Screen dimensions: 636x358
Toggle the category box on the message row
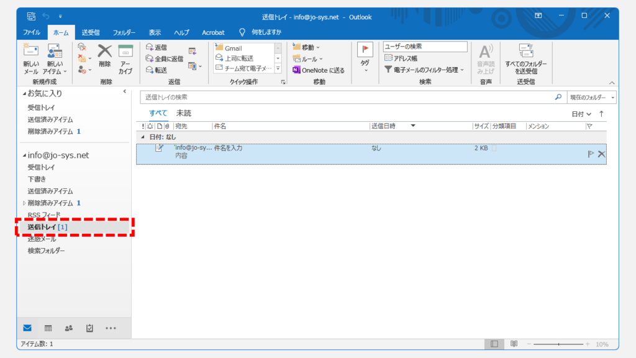click(x=494, y=149)
